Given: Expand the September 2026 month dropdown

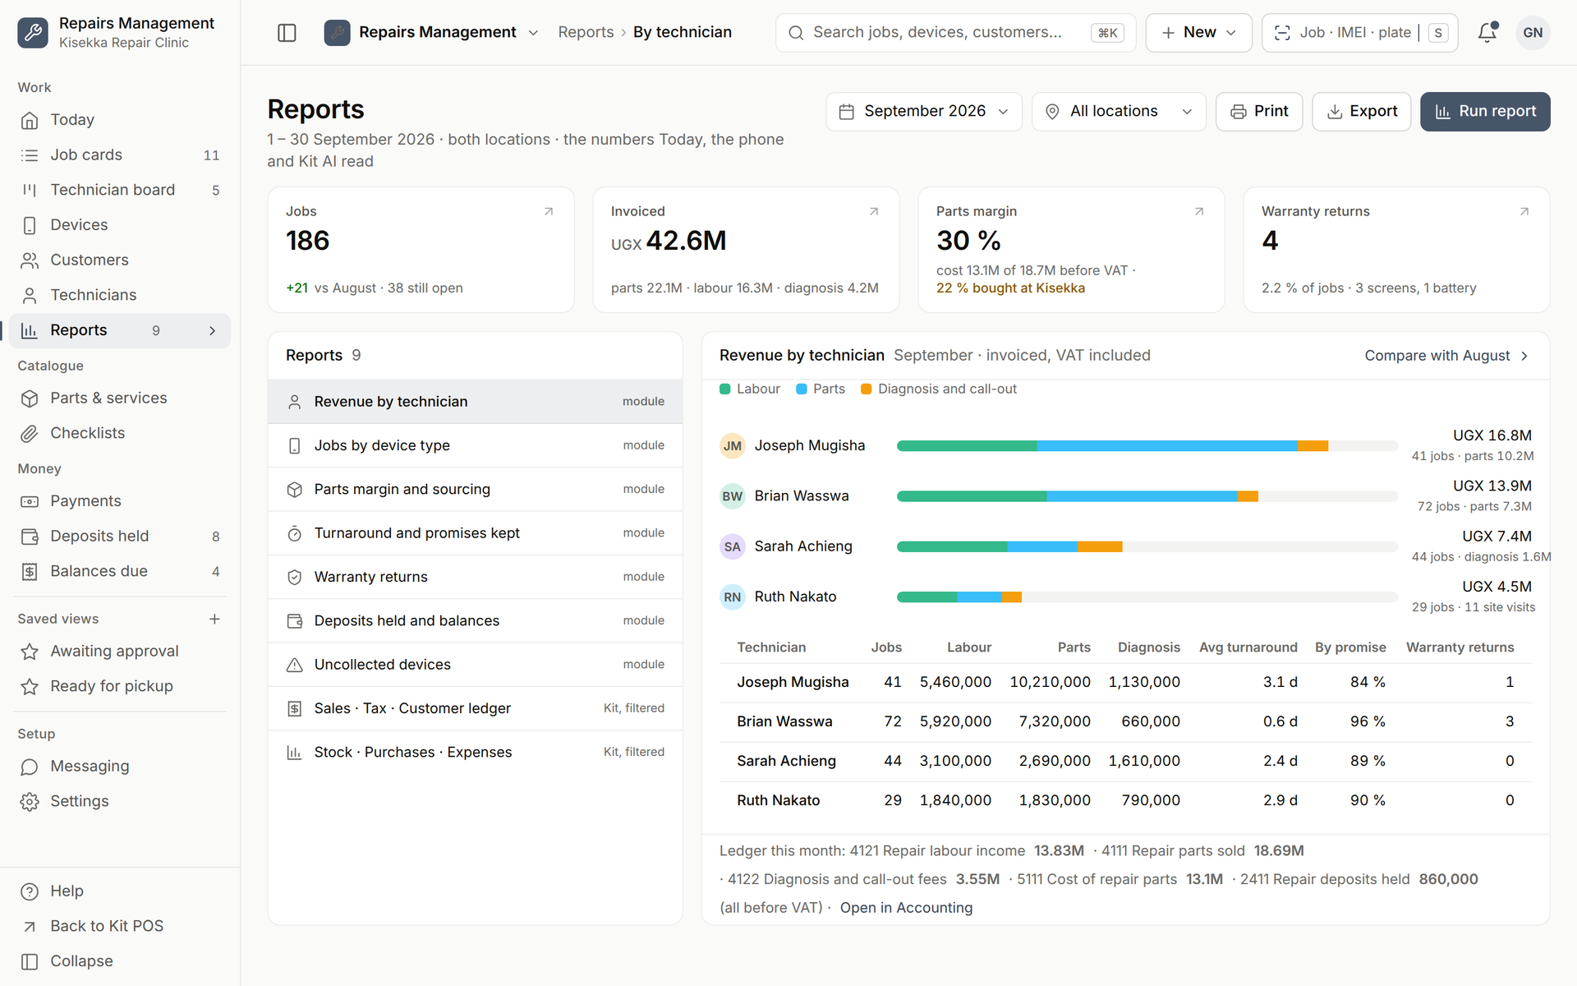Looking at the screenshot, I should point(924,112).
